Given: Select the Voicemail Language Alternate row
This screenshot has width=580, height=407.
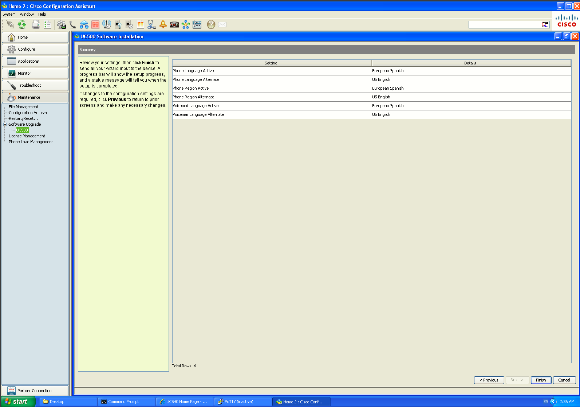Looking at the screenshot, I should click(372, 114).
